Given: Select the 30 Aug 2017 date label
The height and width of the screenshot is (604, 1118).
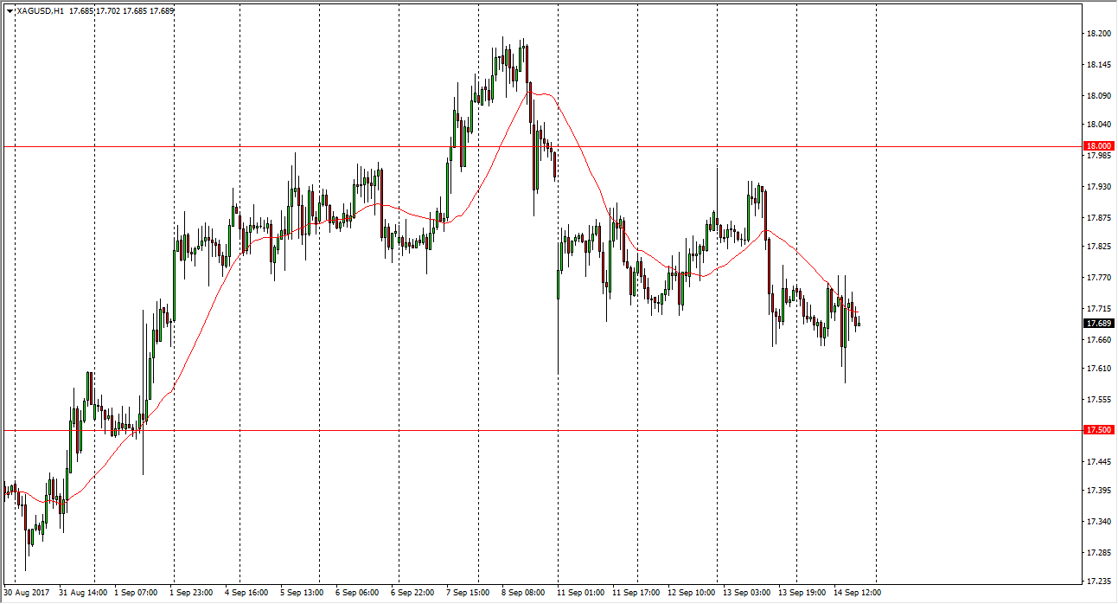Looking at the screenshot, I should [x=26, y=593].
